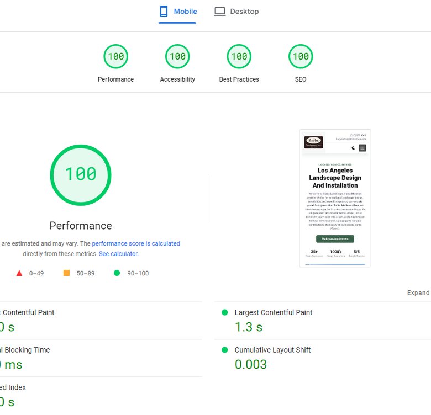Click the large Performance 100 gauge
Viewport: 431px width, 415px height.
pyautogui.click(x=81, y=174)
